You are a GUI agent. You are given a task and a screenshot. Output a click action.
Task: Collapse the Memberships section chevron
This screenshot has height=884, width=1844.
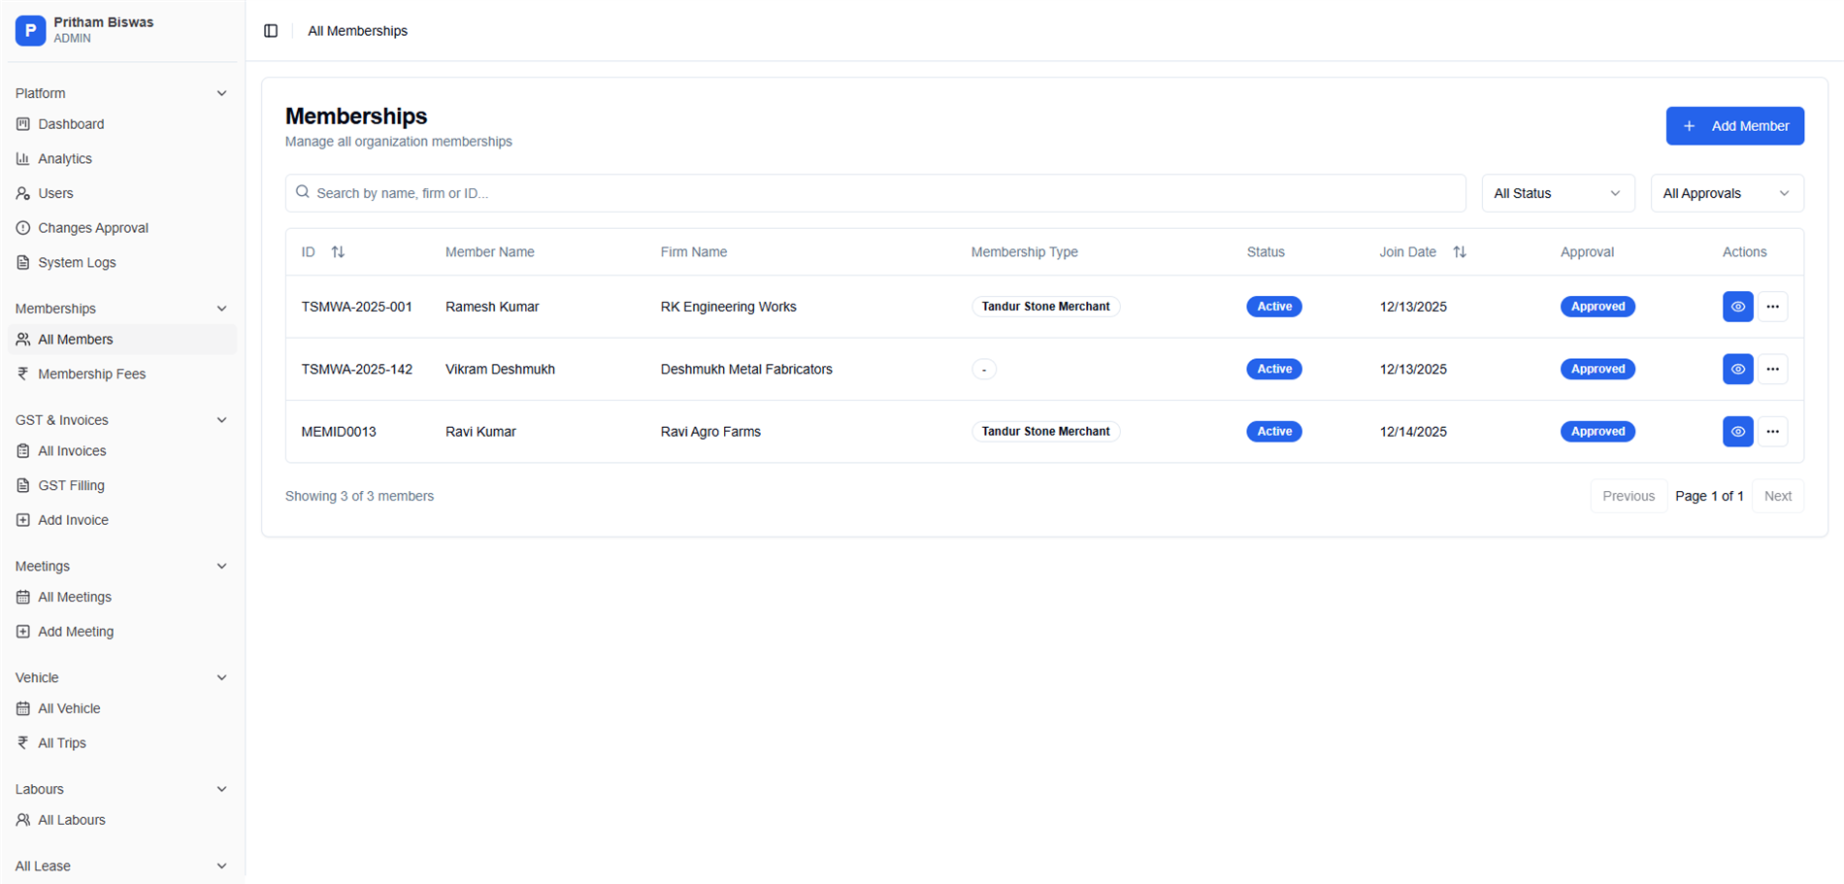pos(221,309)
